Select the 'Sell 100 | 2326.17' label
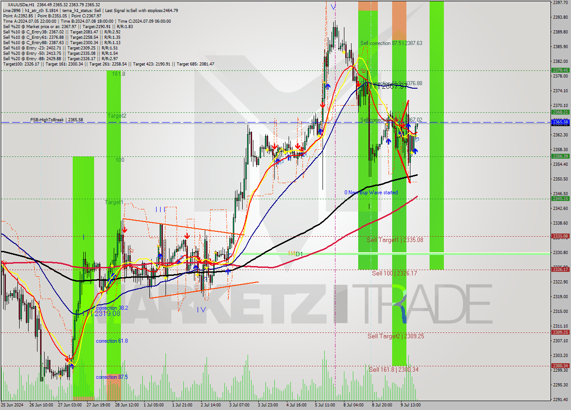The width and height of the screenshot is (571, 410). (394, 273)
